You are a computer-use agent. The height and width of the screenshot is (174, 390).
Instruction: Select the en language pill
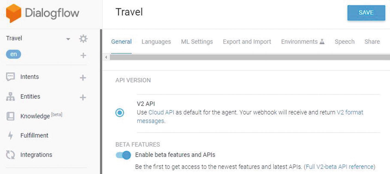click(x=13, y=54)
